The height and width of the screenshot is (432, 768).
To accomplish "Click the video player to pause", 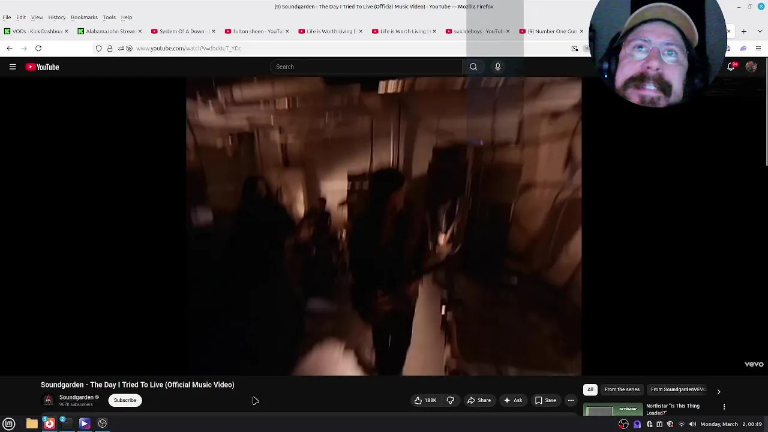I will [383, 226].
